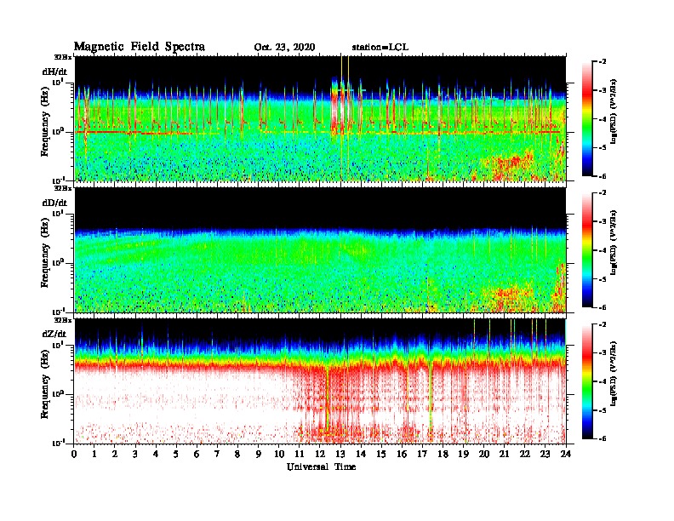Click the hour "6" tick label on the time axis
The height and width of the screenshot is (521, 674).
click(197, 454)
